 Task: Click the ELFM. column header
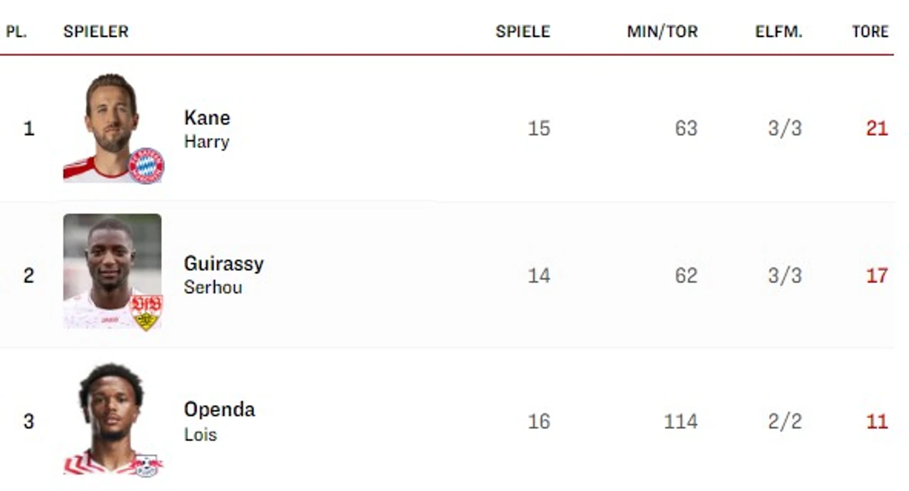(x=778, y=32)
